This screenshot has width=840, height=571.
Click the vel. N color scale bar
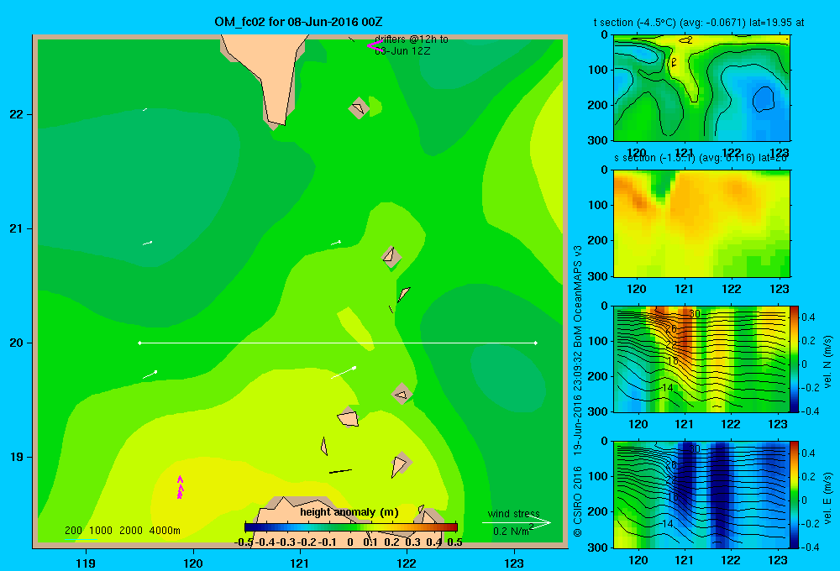(794, 359)
